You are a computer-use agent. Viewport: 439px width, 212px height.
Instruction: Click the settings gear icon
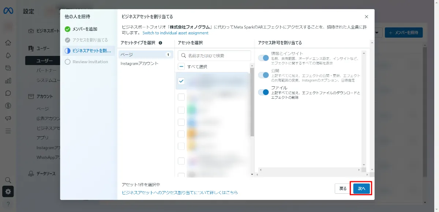click(8, 192)
